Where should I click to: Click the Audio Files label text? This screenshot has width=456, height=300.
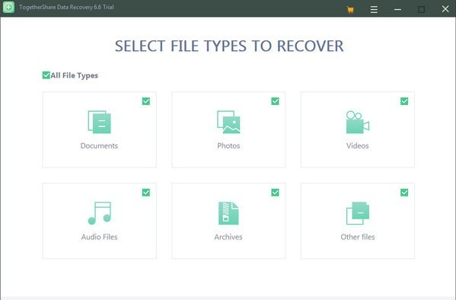(x=100, y=237)
